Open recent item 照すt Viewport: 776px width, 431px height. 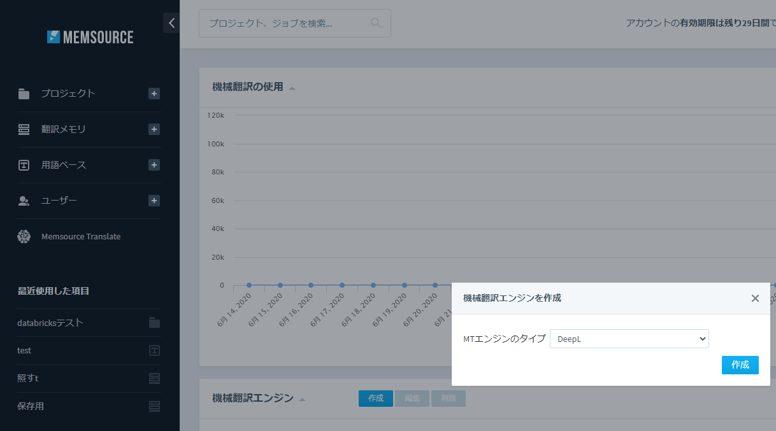pos(28,378)
